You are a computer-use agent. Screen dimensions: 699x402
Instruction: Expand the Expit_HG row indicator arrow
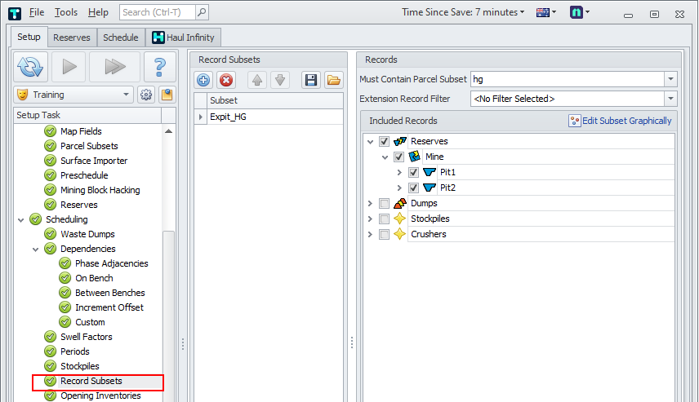201,117
